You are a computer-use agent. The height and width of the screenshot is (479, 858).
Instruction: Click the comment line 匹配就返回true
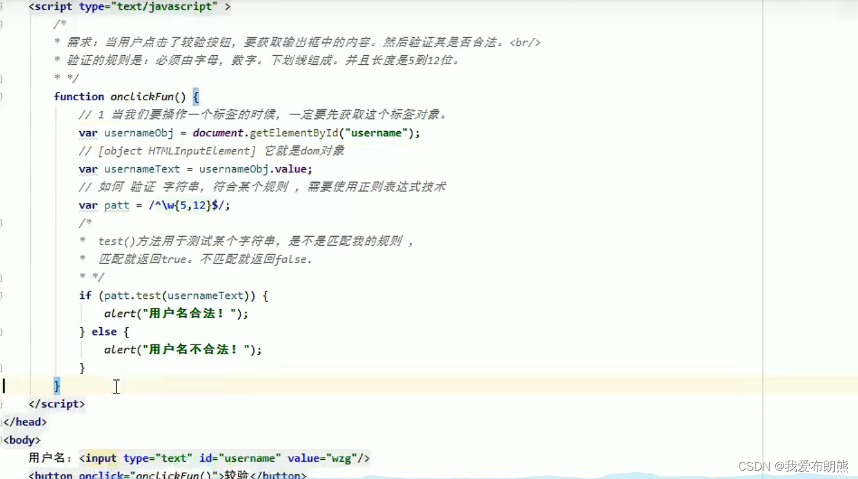tap(196, 259)
